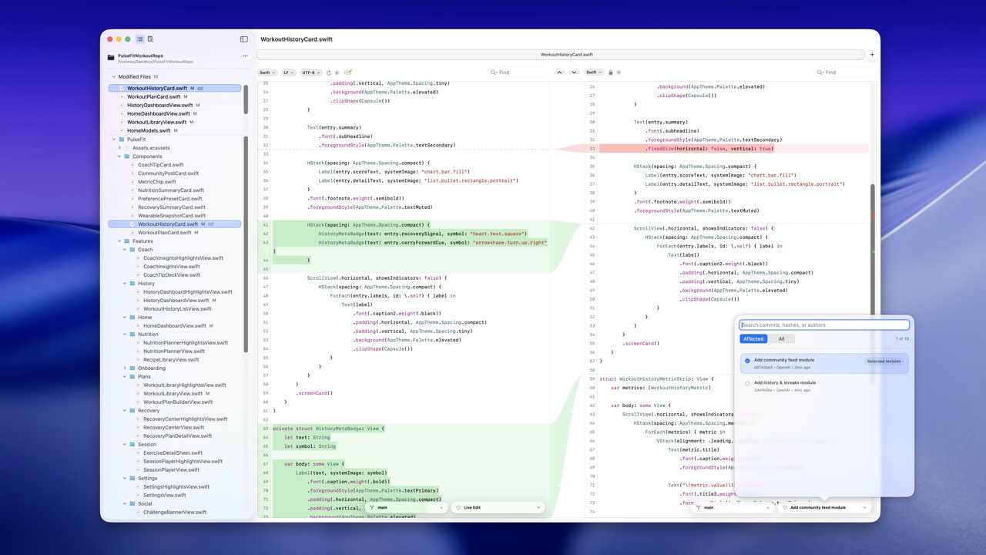Open HistoryDashboardView.swift in Modified Files
Image resolution: width=986 pixels, height=555 pixels.
point(159,106)
